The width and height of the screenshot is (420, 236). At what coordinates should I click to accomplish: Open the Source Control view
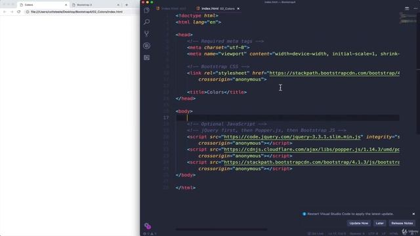(x=146, y=33)
